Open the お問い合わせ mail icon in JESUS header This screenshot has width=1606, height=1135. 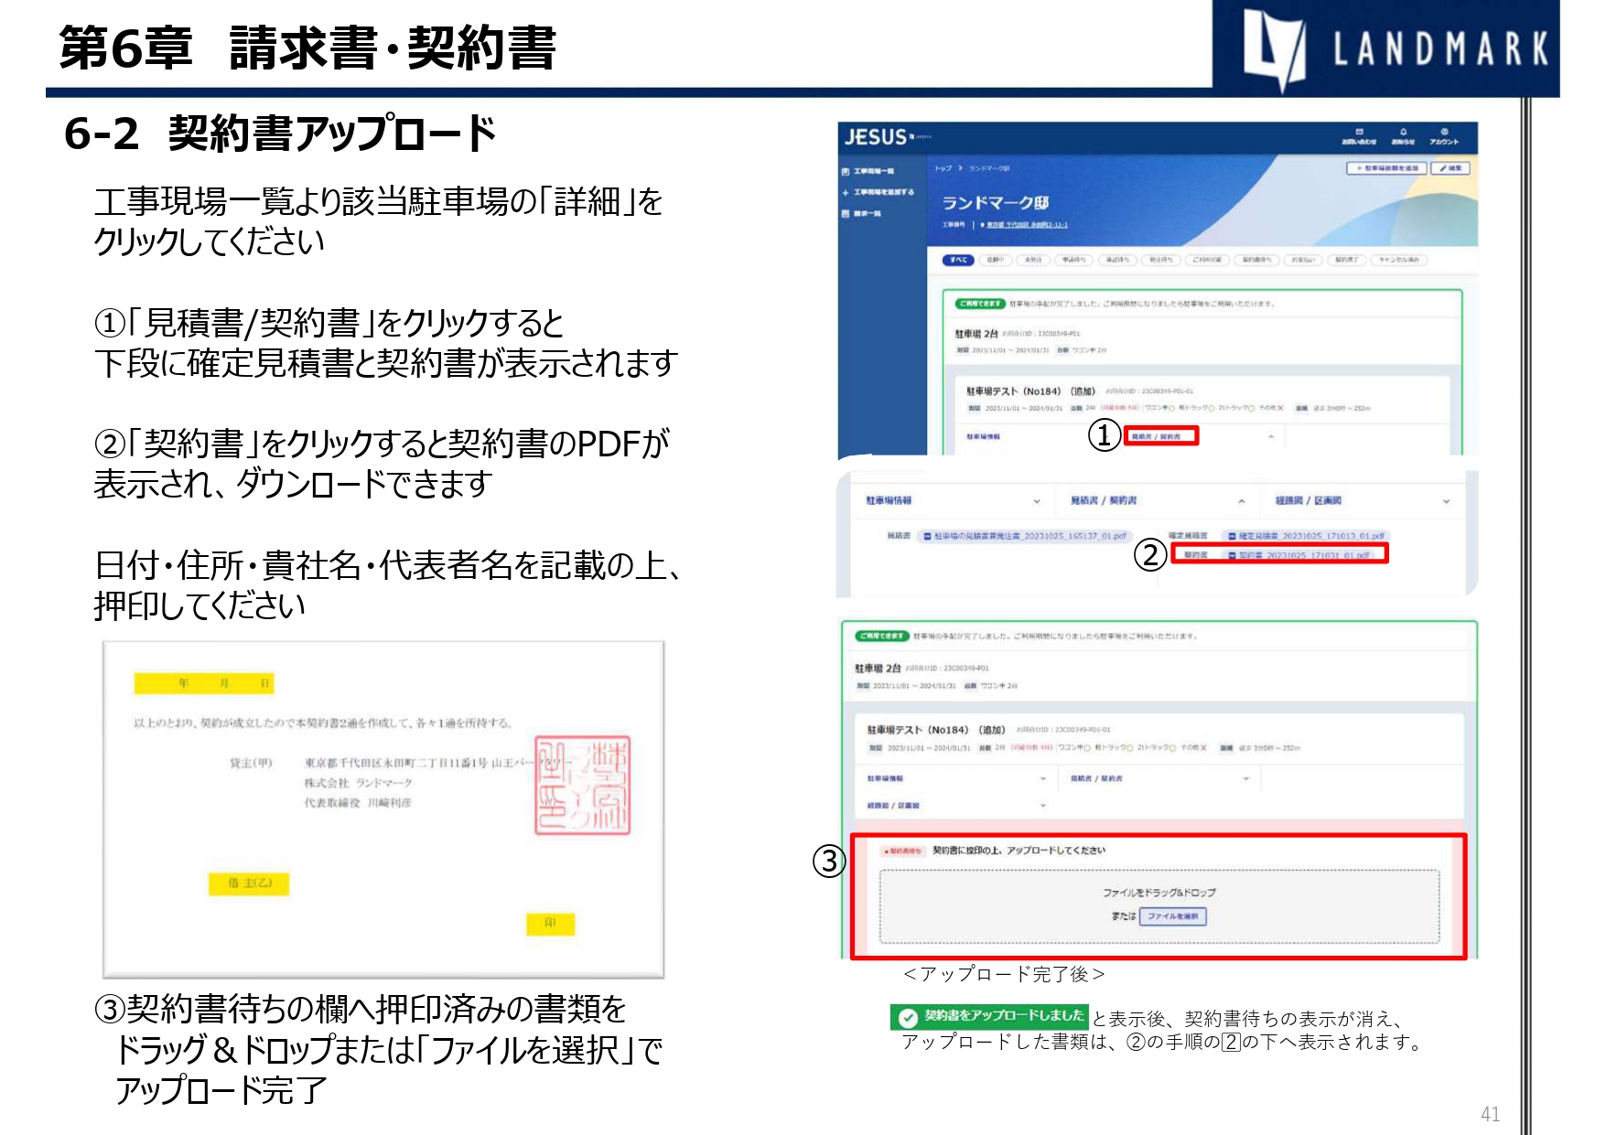(1359, 133)
